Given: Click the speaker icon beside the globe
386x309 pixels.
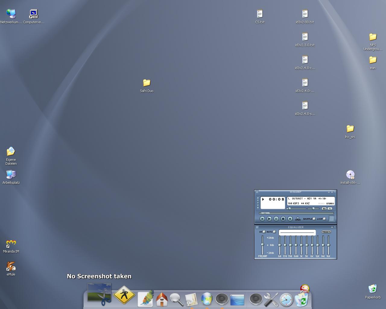Looking at the screenshot, I should 222,299.
